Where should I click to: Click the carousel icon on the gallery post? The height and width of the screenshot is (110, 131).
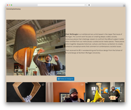tap(122, 85)
